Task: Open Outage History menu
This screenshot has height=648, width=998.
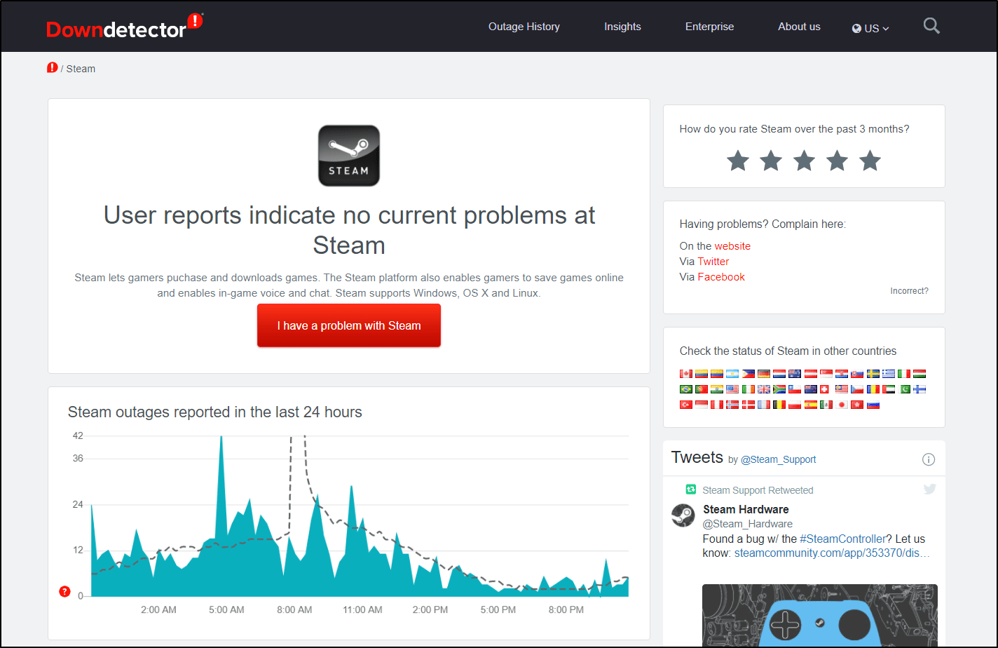Action: [524, 27]
